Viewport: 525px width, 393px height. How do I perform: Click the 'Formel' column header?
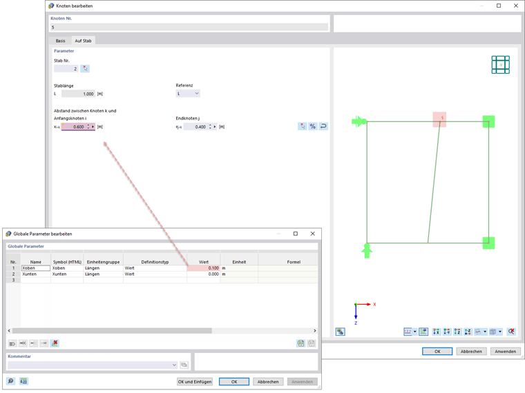294,262
